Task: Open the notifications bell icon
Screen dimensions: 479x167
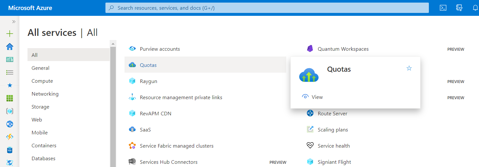Action: (x=475, y=8)
